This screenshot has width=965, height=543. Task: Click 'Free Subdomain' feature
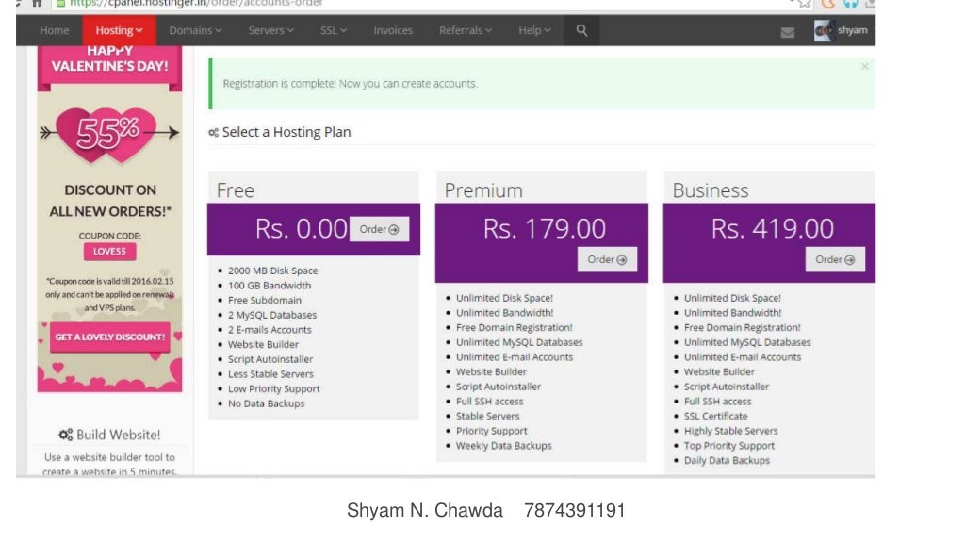tap(265, 301)
